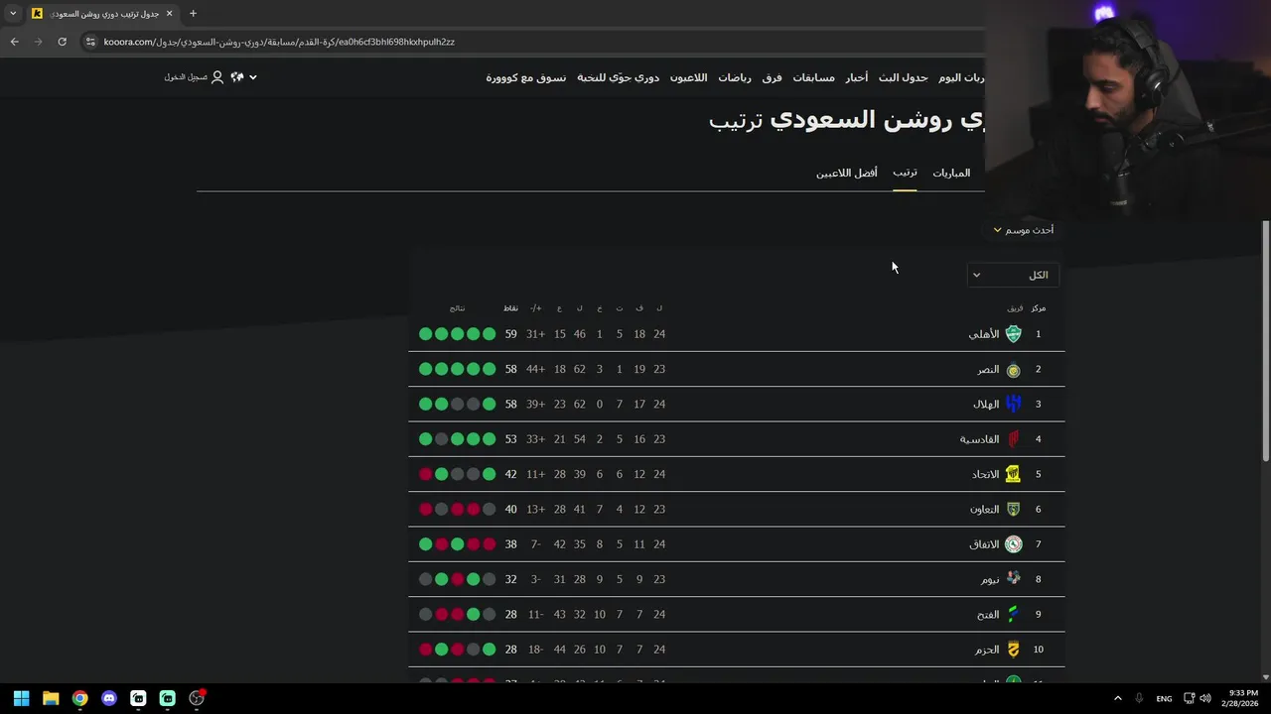Expand the language chevron next to globe
This screenshot has height=714, width=1271.
(253, 77)
